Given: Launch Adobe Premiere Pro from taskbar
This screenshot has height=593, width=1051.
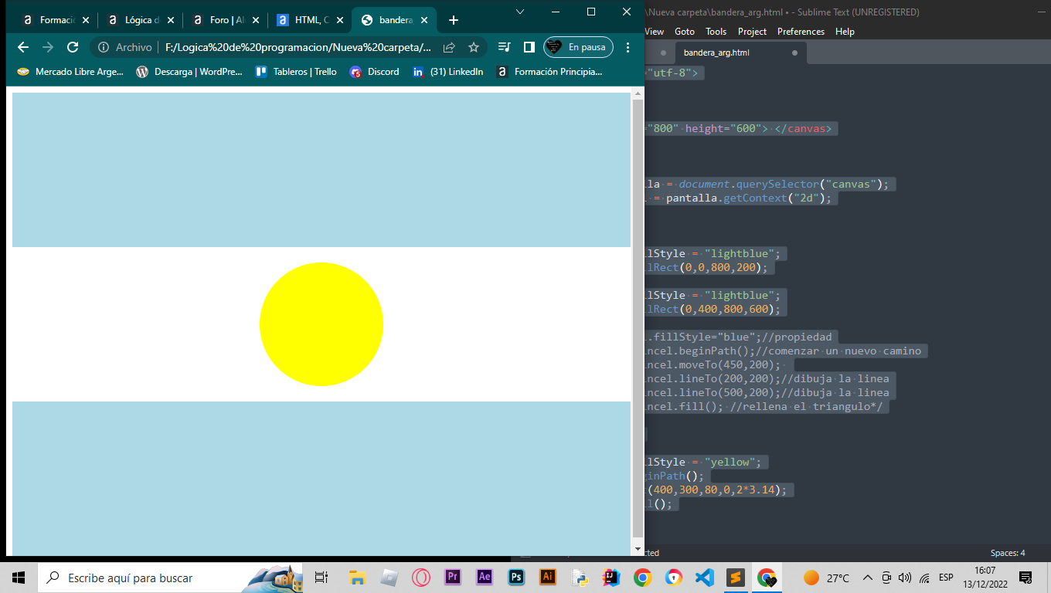Looking at the screenshot, I should [453, 577].
